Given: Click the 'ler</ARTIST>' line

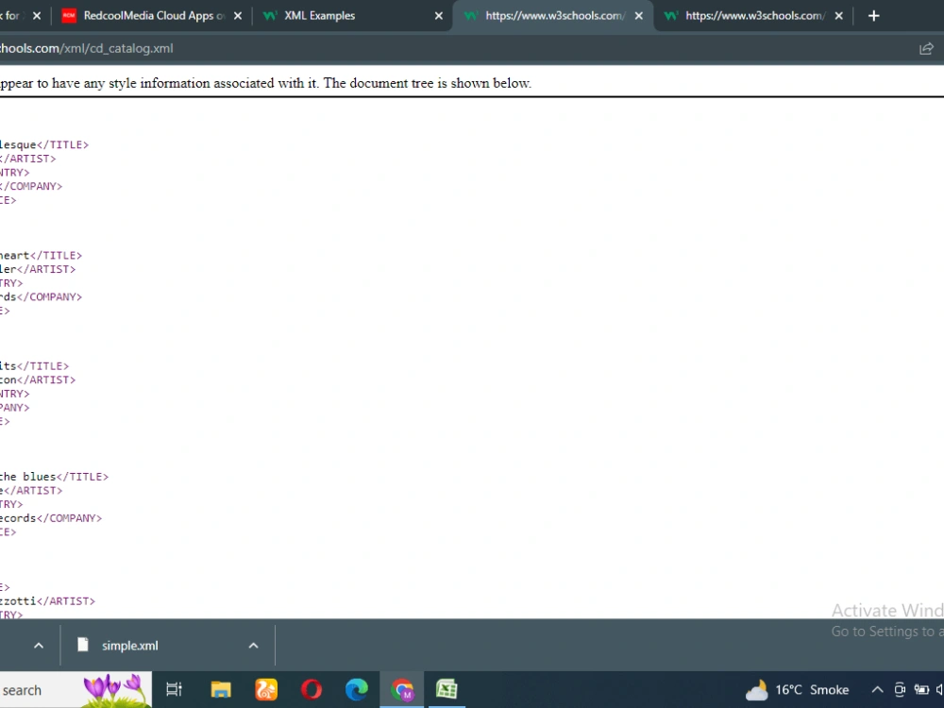Looking at the screenshot, I should (x=38, y=269).
